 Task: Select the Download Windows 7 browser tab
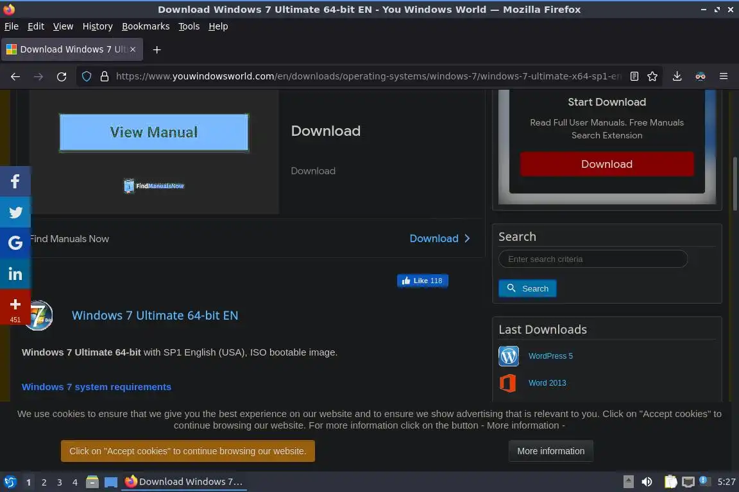tap(71, 49)
